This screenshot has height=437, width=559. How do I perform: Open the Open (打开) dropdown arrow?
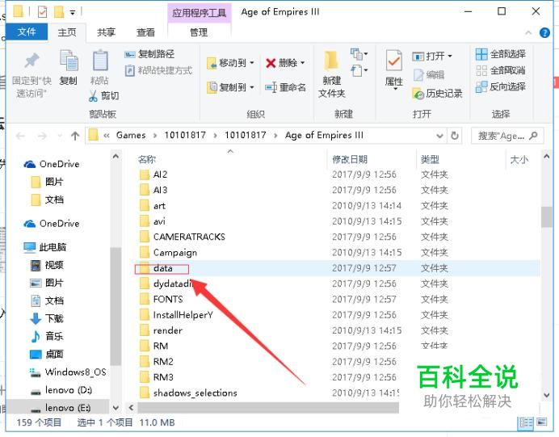pos(450,56)
